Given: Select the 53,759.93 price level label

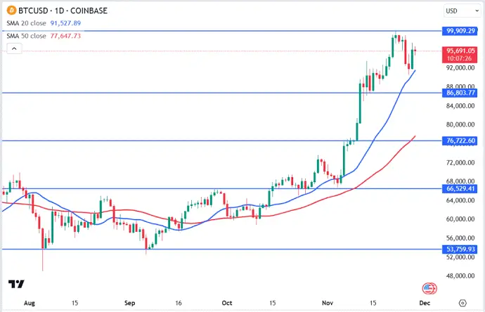Looking at the screenshot, I should tap(461, 249).
